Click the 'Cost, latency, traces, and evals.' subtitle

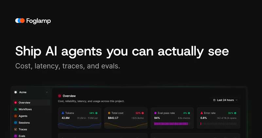[68, 66]
